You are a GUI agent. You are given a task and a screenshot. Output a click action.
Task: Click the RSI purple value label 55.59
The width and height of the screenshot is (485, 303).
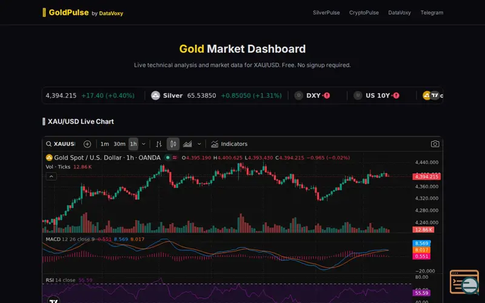[x=421, y=293]
